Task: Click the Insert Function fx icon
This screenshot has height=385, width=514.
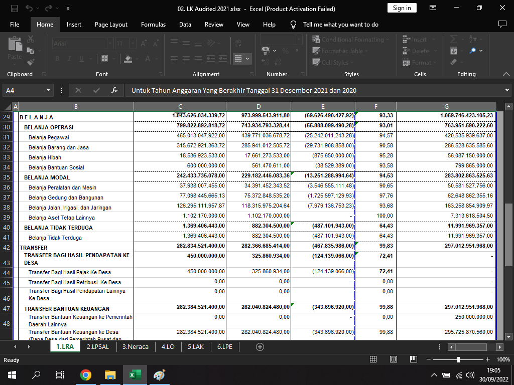Action: pyautogui.click(x=114, y=90)
